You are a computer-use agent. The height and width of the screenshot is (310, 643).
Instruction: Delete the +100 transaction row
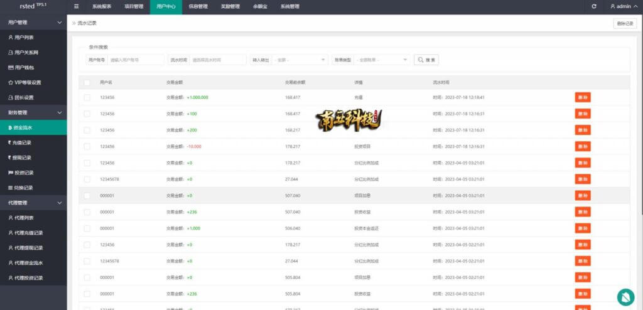coord(582,114)
